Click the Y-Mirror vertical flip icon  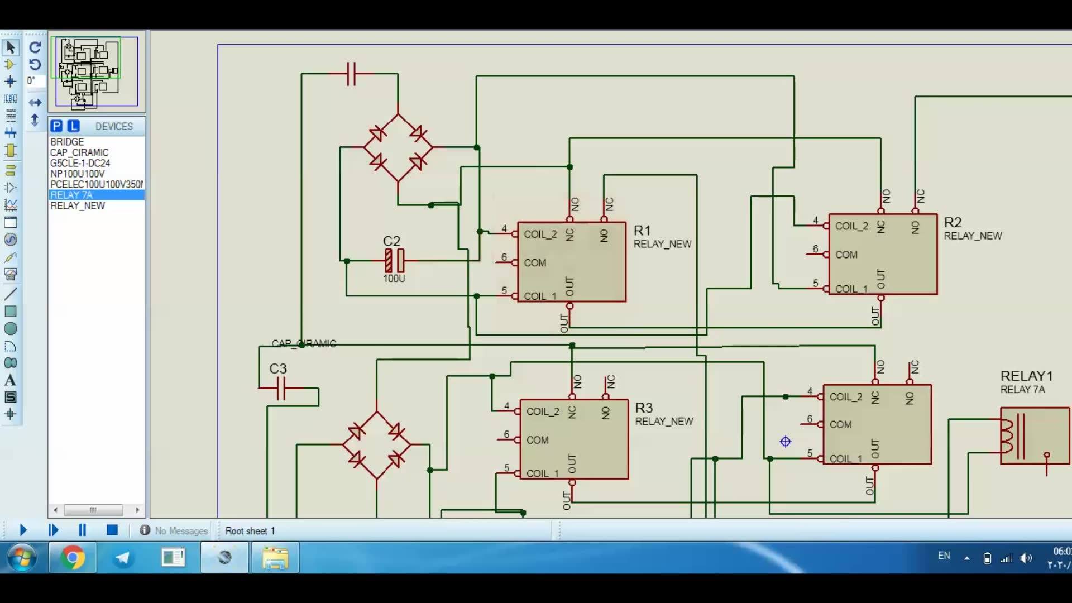tap(35, 119)
